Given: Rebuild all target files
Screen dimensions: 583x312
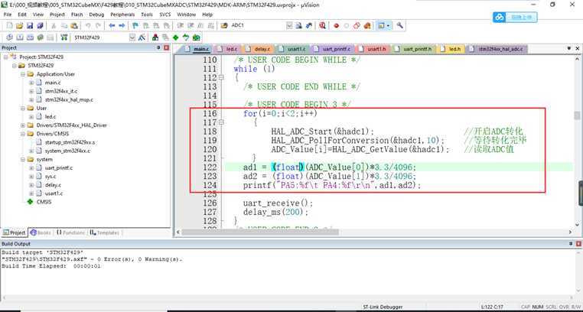Looking at the screenshot, I should coord(30,37).
